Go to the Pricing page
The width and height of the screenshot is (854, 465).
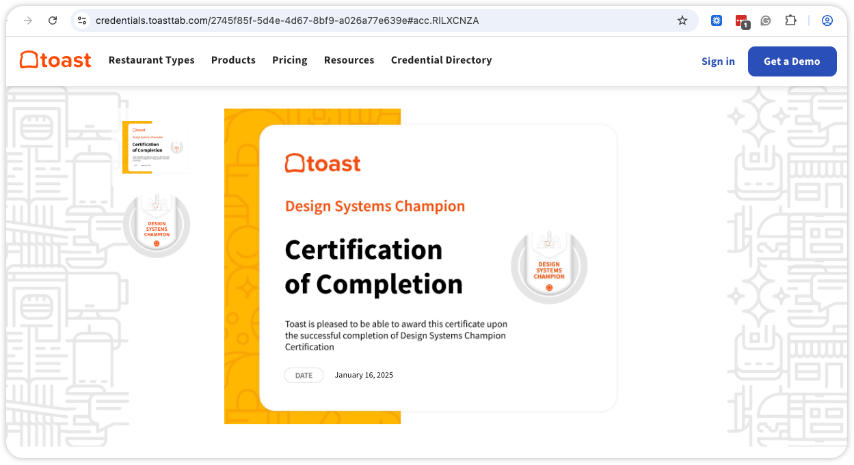[x=290, y=60]
